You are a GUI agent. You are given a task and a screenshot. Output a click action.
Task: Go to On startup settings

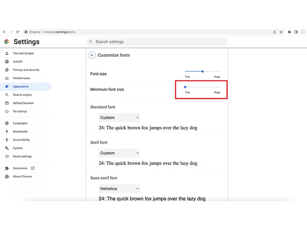pos(20,111)
